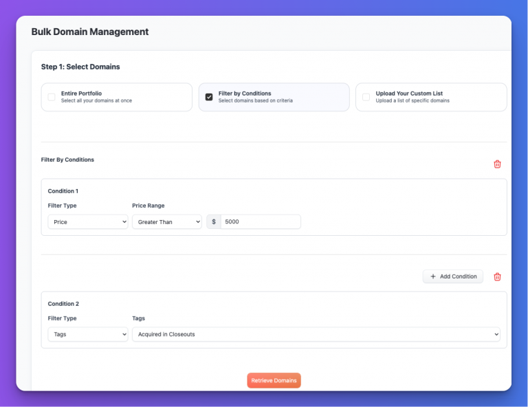The width and height of the screenshot is (528, 407).
Task: Click the Step 1: Select Domains heading
Action: pos(80,67)
